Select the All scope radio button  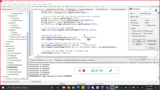(x=145, y=23)
